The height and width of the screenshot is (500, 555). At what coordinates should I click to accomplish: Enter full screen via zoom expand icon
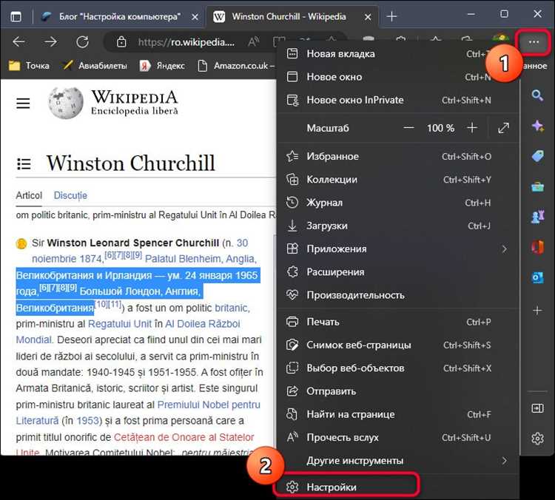tap(503, 128)
